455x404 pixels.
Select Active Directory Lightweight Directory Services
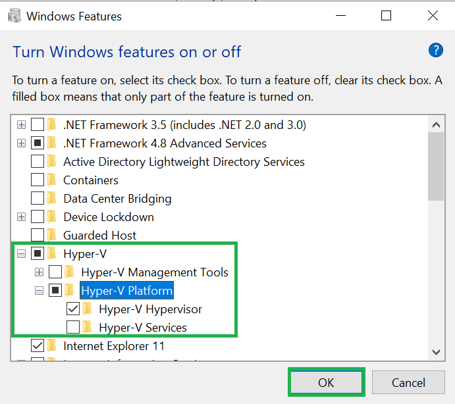pos(184,162)
